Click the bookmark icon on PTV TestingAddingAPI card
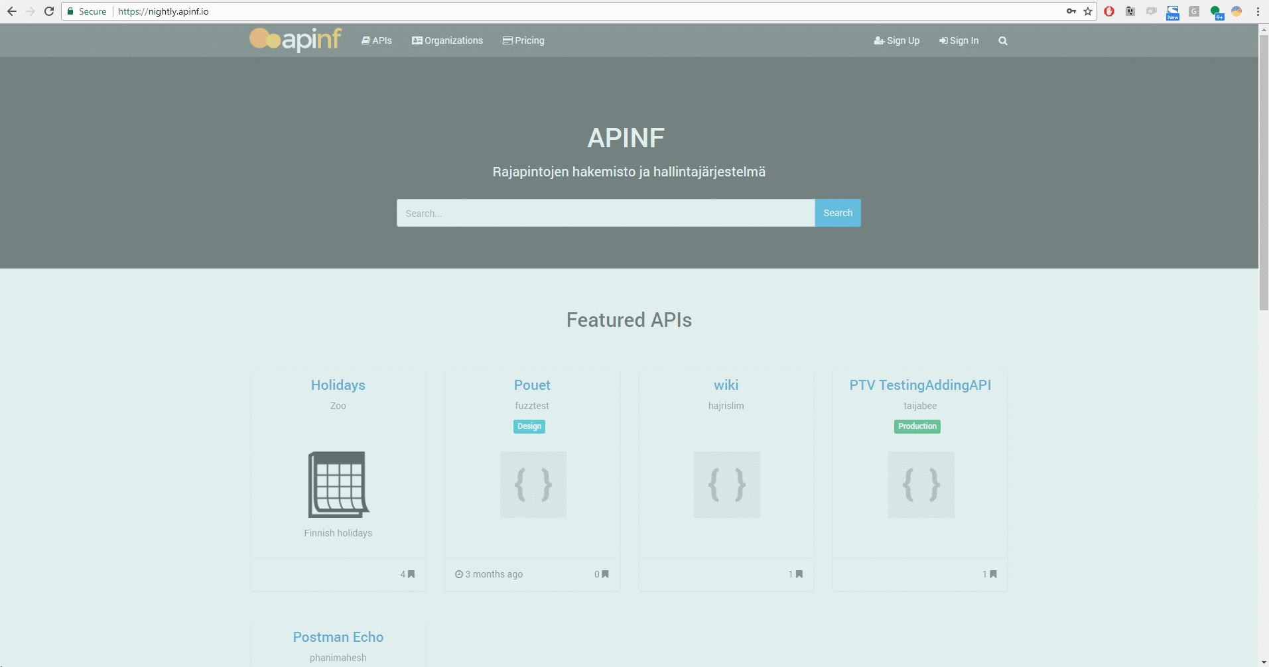 [993, 574]
